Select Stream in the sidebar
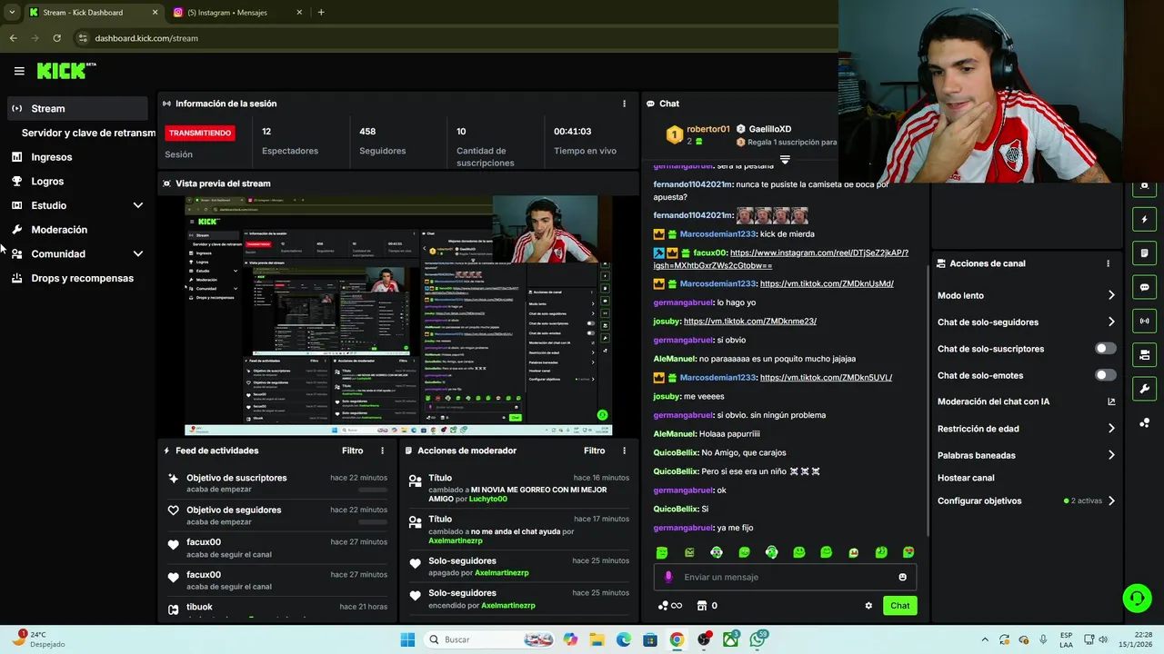Image resolution: width=1164 pixels, height=654 pixels. pyautogui.click(x=76, y=108)
